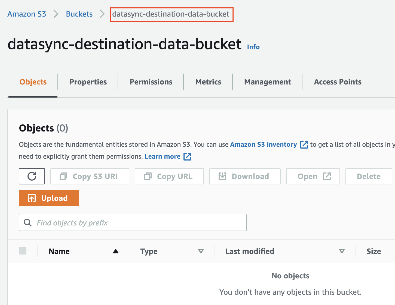Click the Type column header label
The height and width of the screenshot is (305, 395).
pyautogui.click(x=149, y=251)
